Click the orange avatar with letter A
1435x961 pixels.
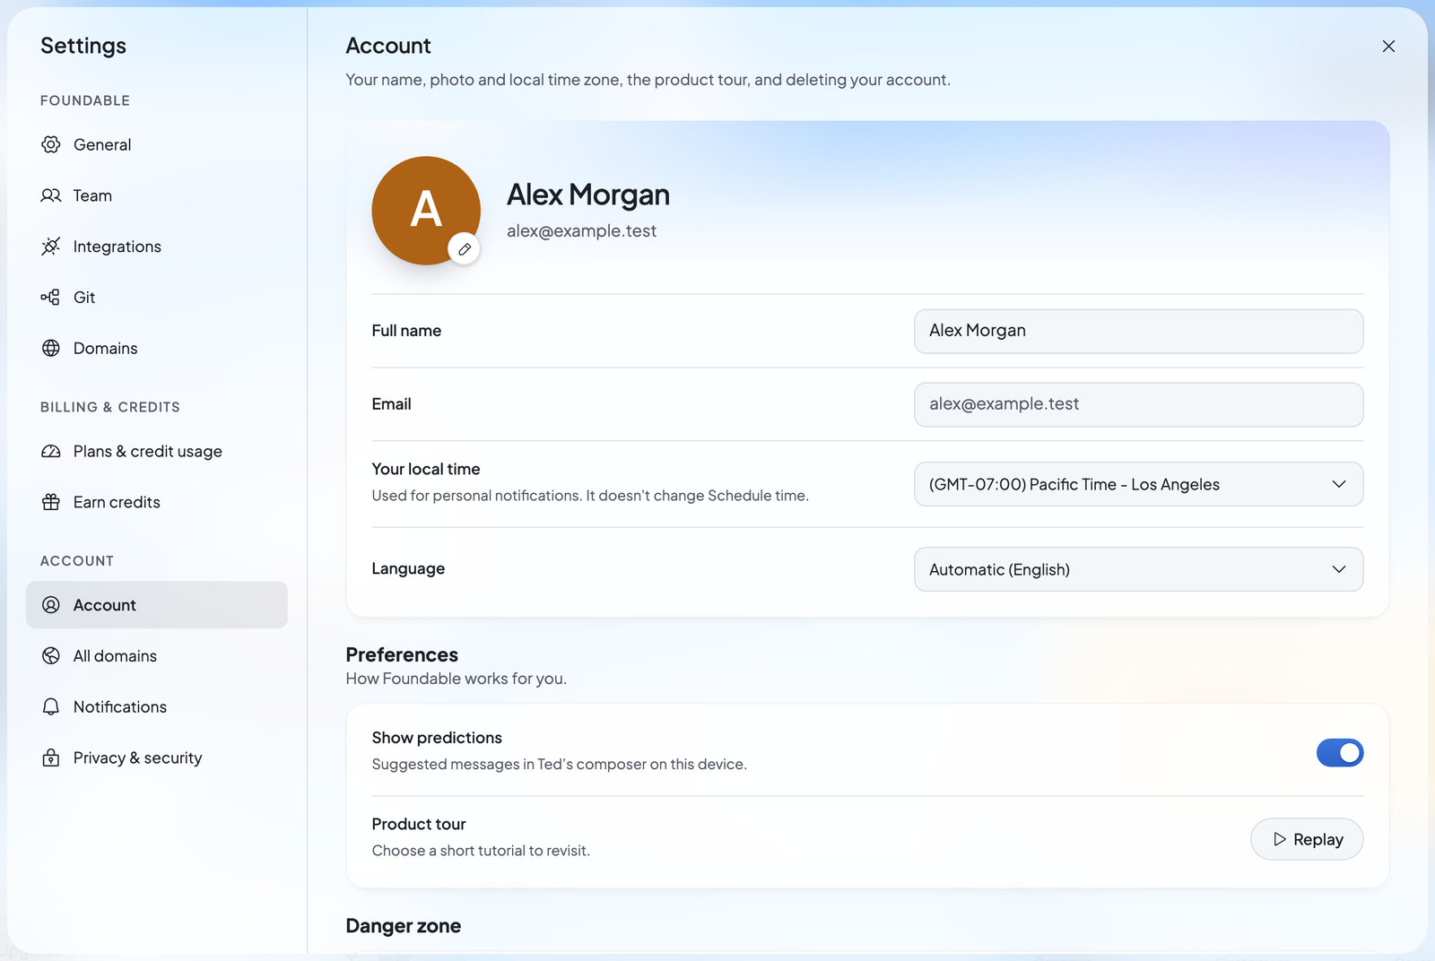pos(426,211)
